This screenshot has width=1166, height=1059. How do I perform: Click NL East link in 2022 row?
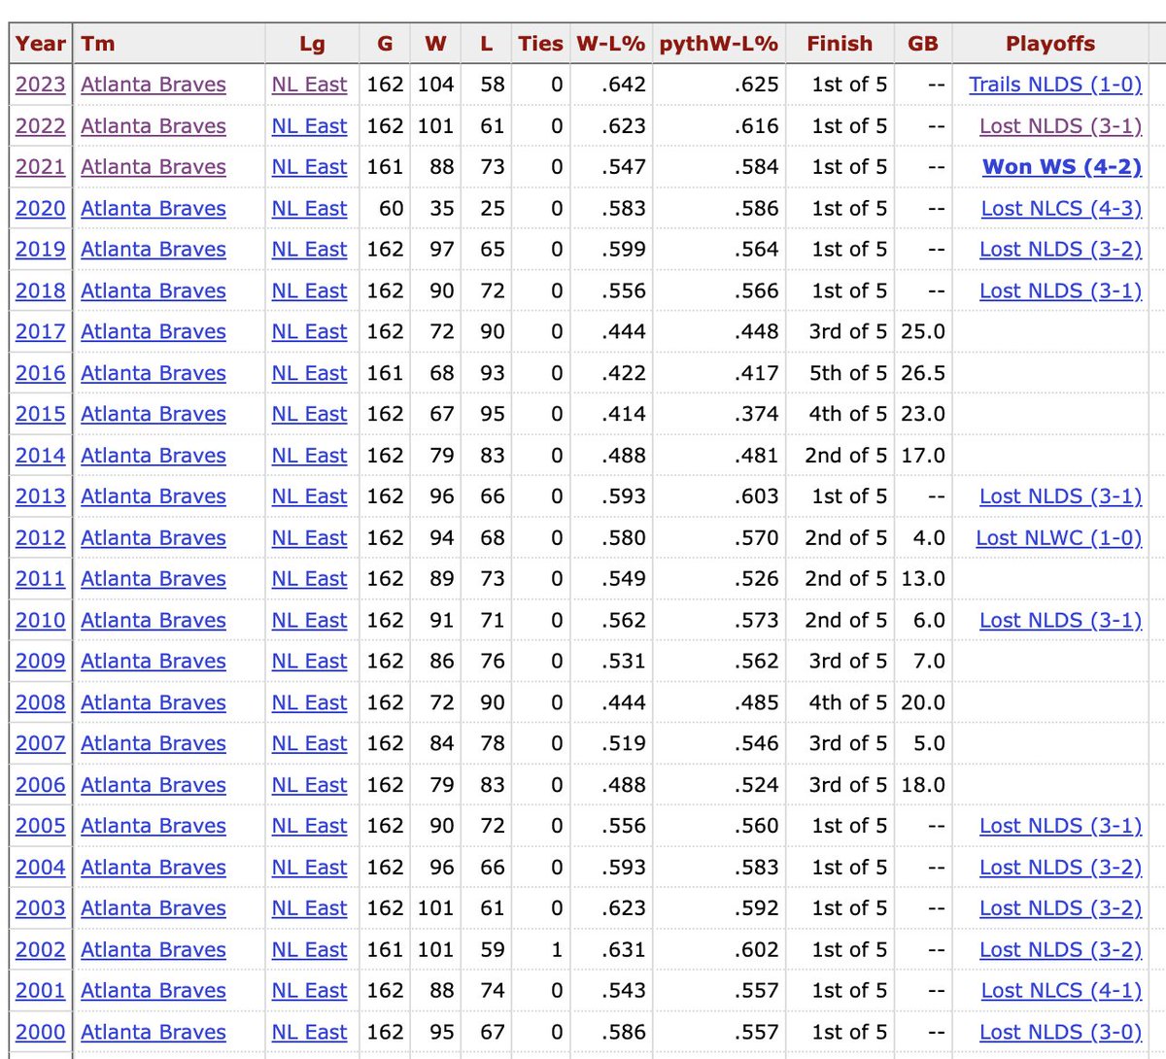point(309,126)
